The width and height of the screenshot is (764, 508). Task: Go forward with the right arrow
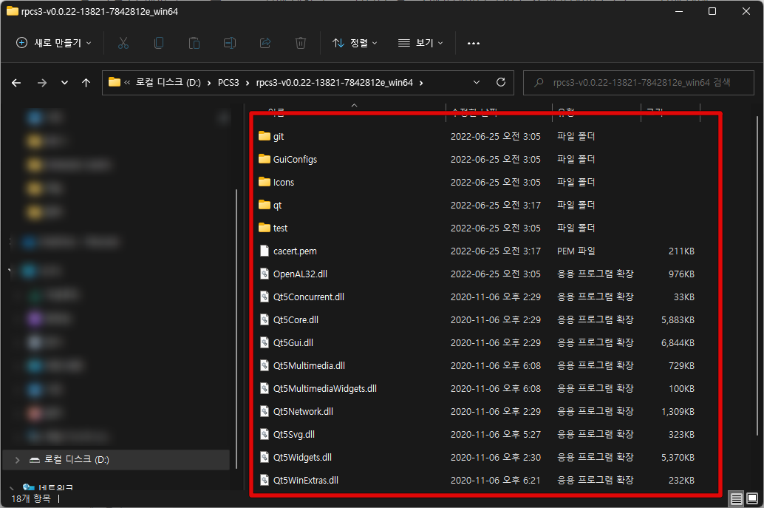(x=42, y=83)
